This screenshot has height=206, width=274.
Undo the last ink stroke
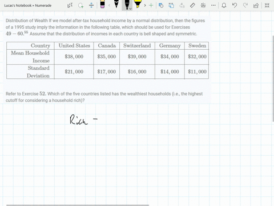tap(235, 5)
